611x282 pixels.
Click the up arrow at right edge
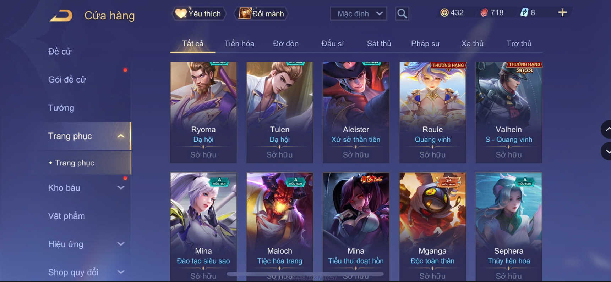606,130
